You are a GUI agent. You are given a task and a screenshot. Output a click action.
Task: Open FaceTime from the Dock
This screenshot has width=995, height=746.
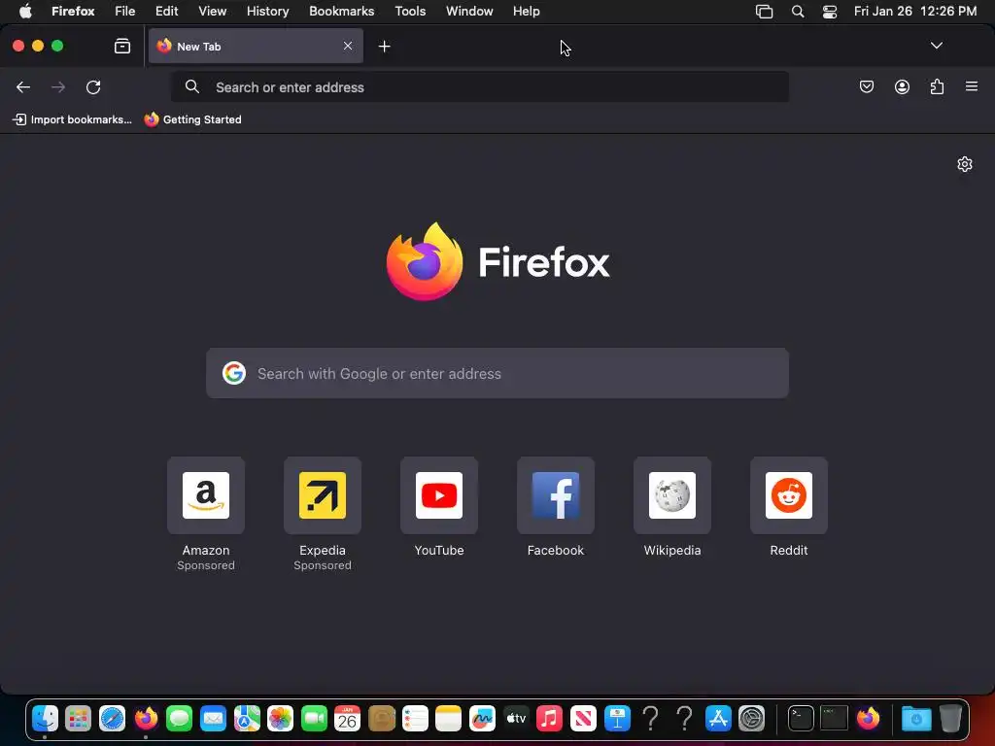coord(314,719)
